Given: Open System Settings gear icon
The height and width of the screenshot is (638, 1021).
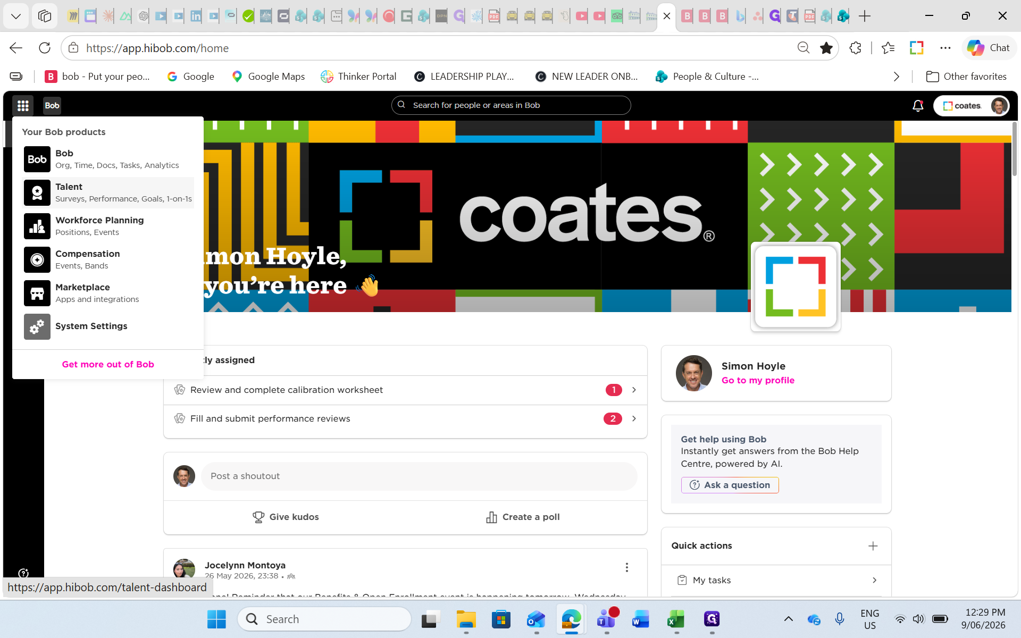Looking at the screenshot, I should click(37, 326).
